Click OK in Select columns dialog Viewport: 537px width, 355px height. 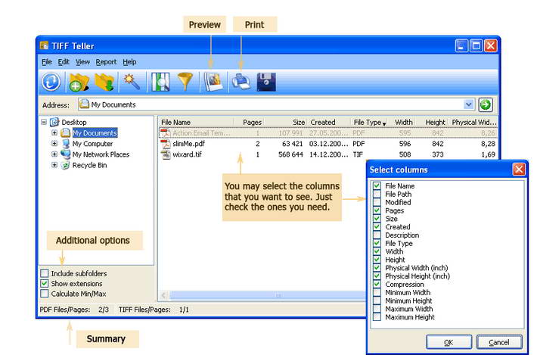[449, 342]
